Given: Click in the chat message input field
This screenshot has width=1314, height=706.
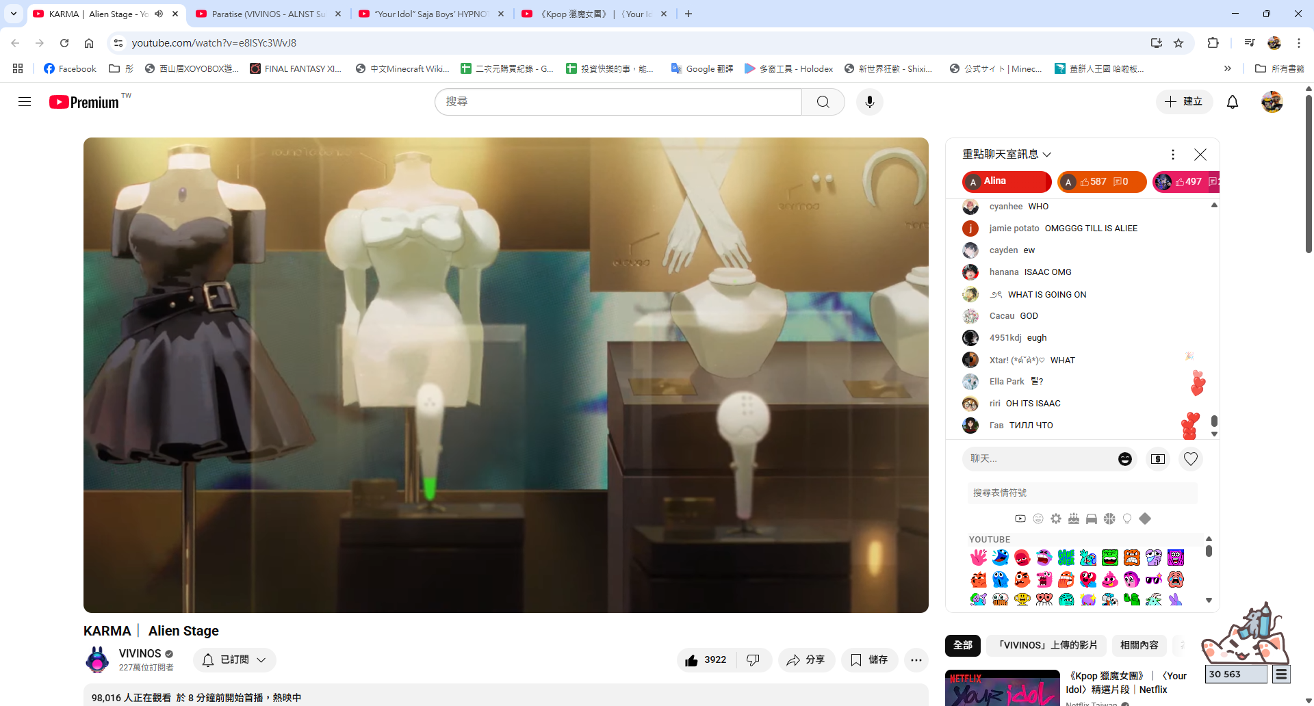Looking at the screenshot, I should click(x=1040, y=459).
